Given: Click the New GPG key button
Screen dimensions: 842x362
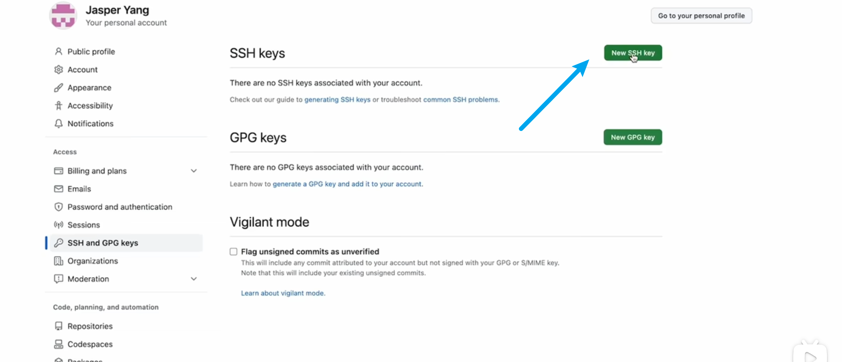Looking at the screenshot, I should coord(633,137).
